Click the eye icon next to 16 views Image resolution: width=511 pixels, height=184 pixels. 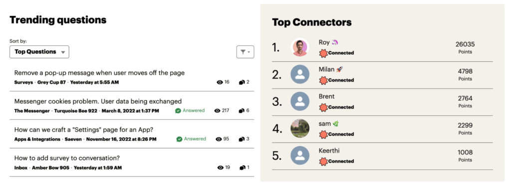point(220,82)
